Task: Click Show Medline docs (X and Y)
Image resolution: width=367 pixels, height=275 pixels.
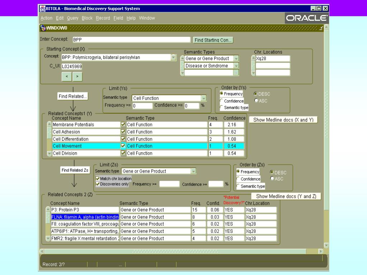Action: (283, 120)
